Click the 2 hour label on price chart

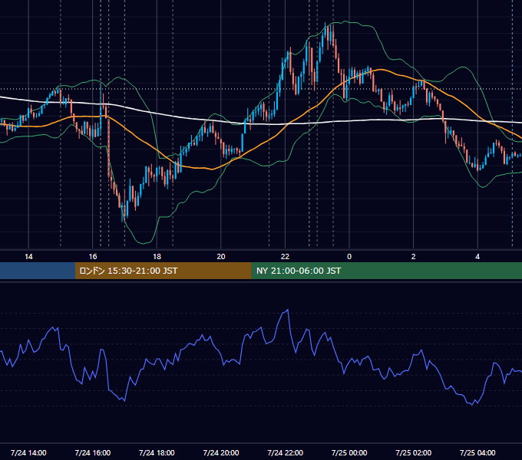click(414, 257)
